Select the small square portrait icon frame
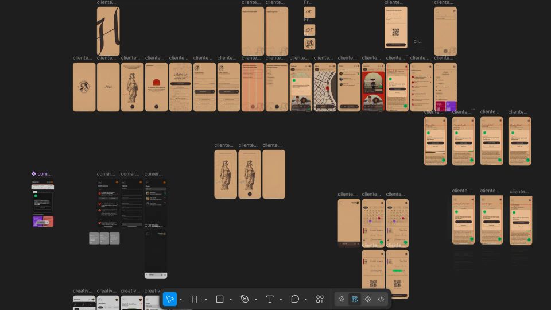Viewport: 551px width, 310px height. pyautogui.click(x=309, y=44)
